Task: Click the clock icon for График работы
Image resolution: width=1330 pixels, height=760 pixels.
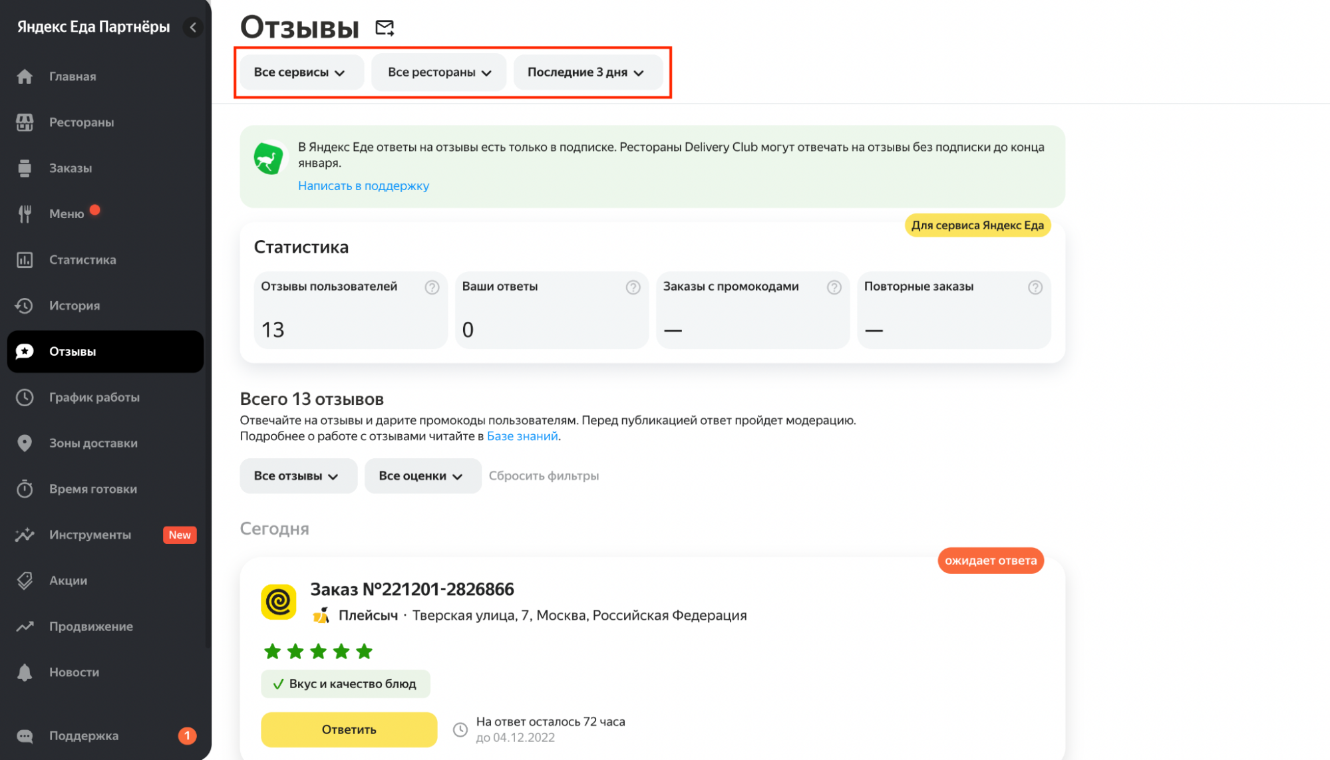Action: [25, 398]
